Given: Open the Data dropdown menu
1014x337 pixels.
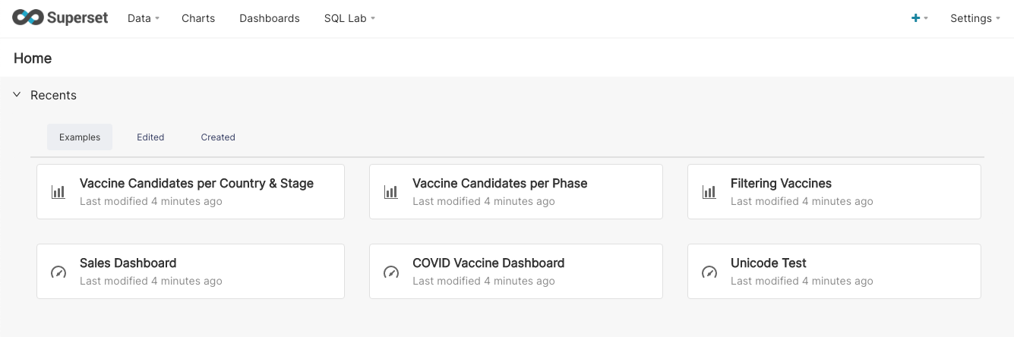Looking at the screenshot, I should (143, 18).
